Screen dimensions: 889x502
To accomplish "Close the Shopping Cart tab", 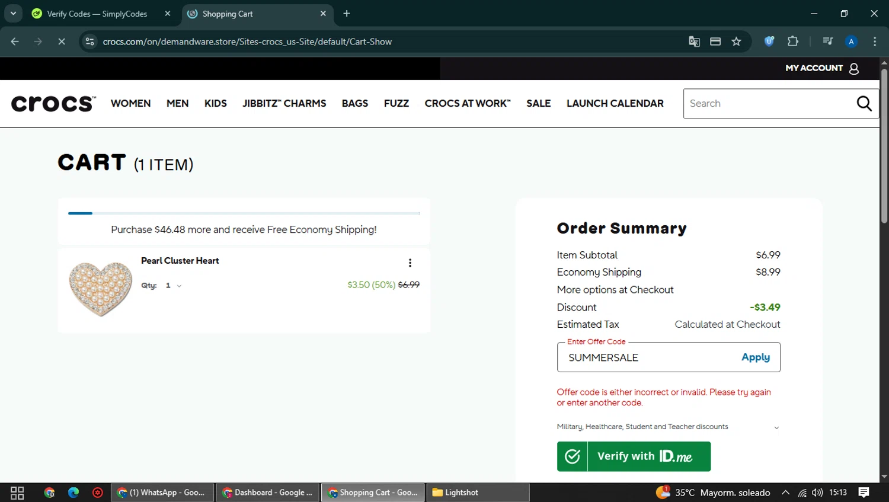I will [x=323, y=14].
